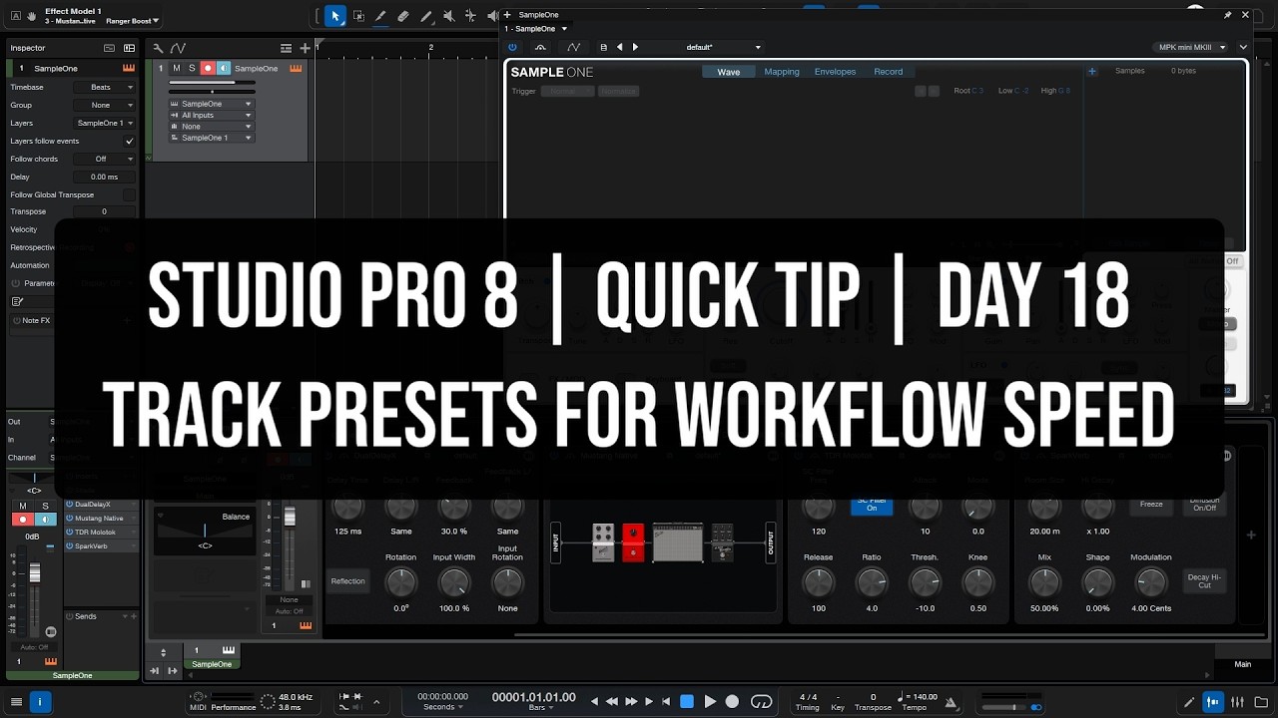
Task: Switch to the Record tab
Action: pyautogui.click(x=888, y=72)
